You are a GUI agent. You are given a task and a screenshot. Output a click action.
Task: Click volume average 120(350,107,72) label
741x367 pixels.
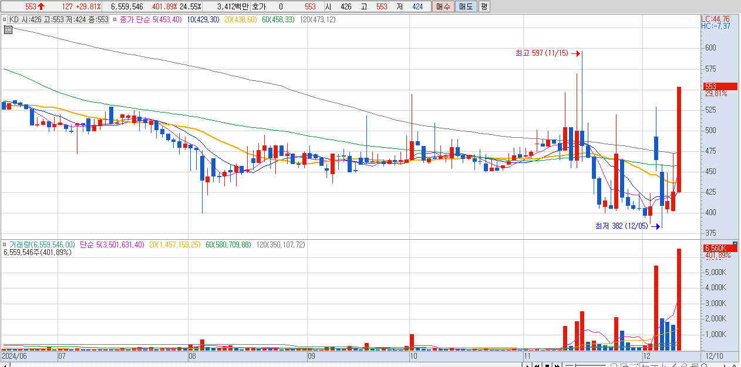pyautogui.click(x=280, y=244)
